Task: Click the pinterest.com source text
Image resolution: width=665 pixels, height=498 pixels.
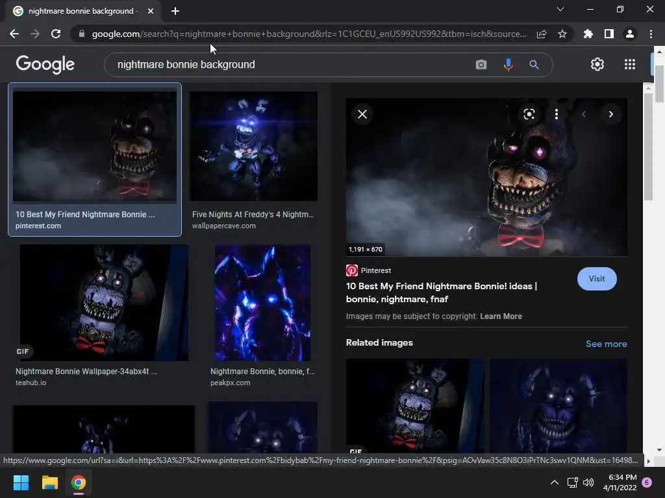Action: pos(38,226)
